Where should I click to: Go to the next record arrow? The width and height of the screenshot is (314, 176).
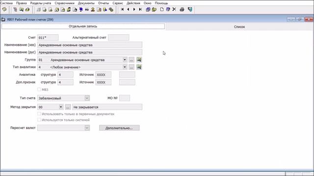(134, 9)
